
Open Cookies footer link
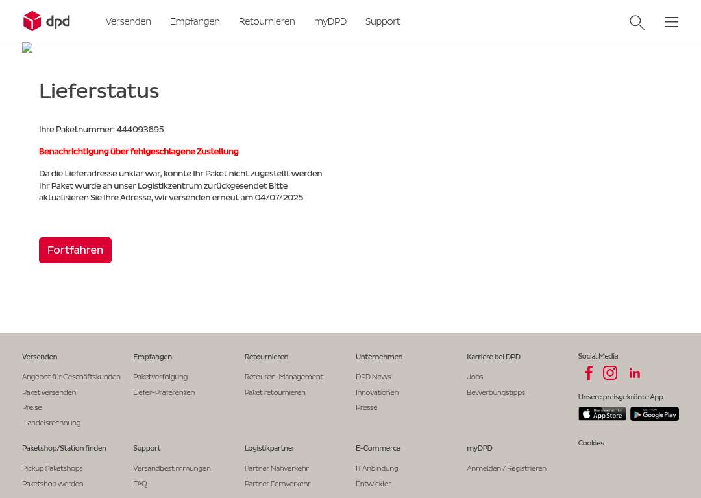[591, 443]
